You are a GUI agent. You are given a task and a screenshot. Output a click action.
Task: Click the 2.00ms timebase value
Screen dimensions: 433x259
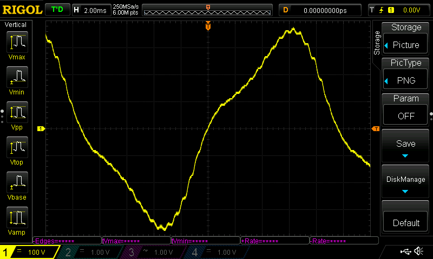click(x=95, y=11)
